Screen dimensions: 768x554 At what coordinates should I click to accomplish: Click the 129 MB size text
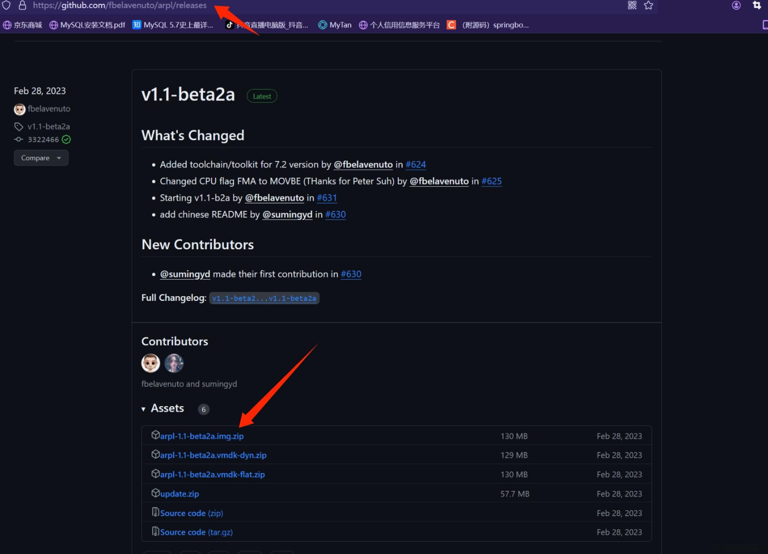(514, 455)
